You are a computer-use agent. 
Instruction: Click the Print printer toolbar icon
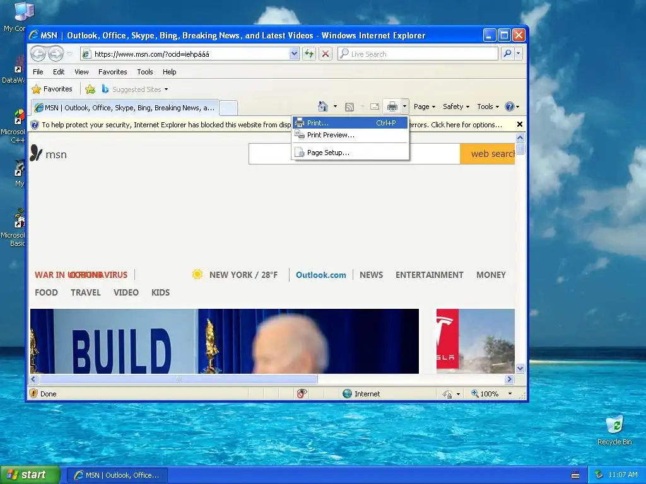[x=392, y=107]
